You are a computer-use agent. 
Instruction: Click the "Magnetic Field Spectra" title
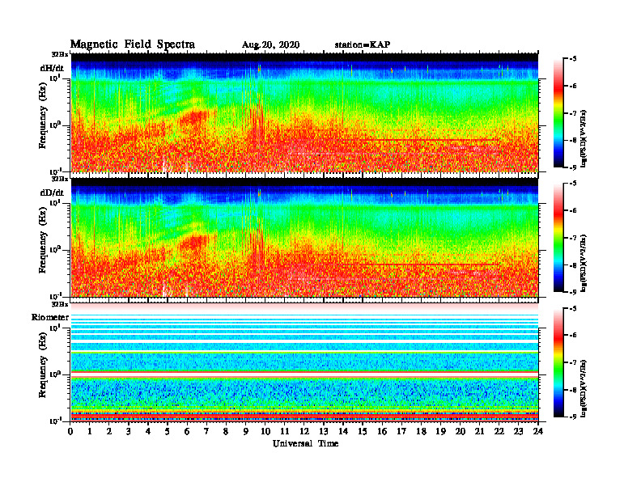(x=133, y=44)
